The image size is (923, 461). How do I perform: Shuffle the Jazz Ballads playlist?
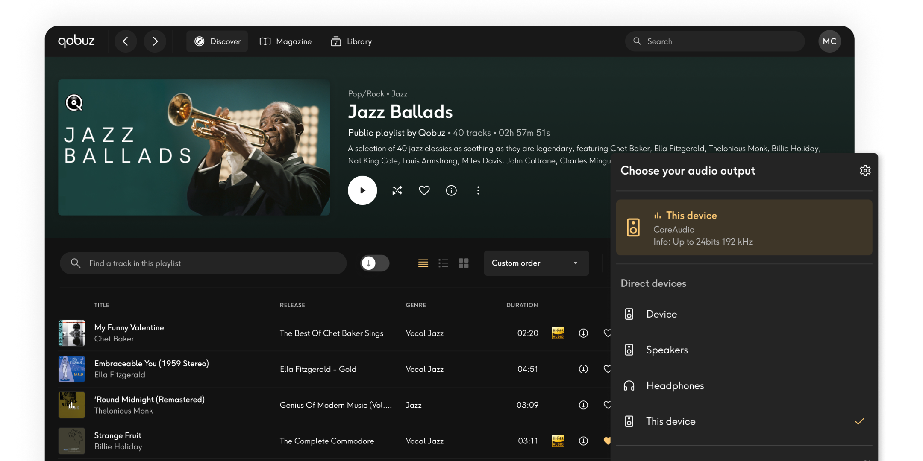[x=397, y=190]
